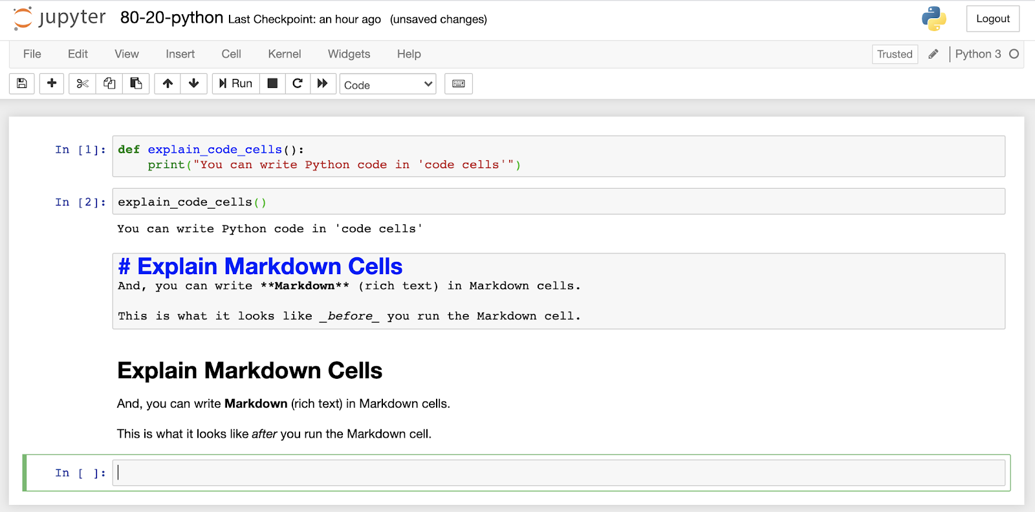Open the Edit menu
This screenshot has height=512, width=1035.
(78, 54)
